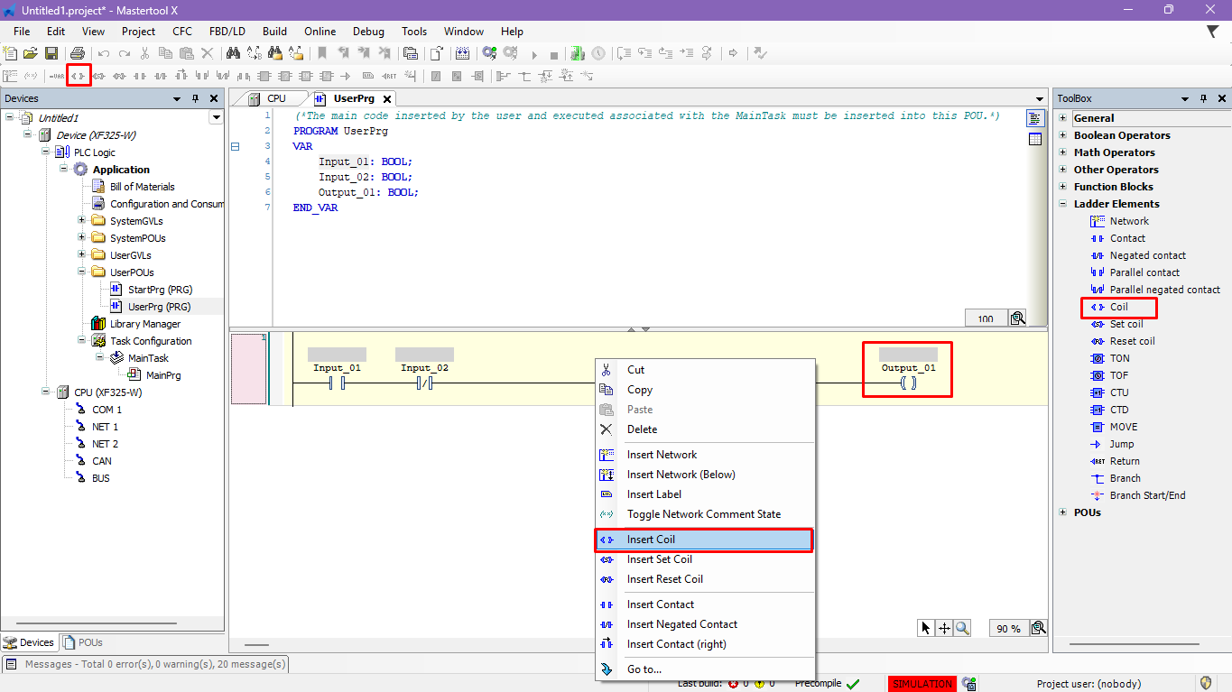Viewport: 1232px width, 692px height.
Task: Click the Print icon in the toolbar
Action: [78, 54]
